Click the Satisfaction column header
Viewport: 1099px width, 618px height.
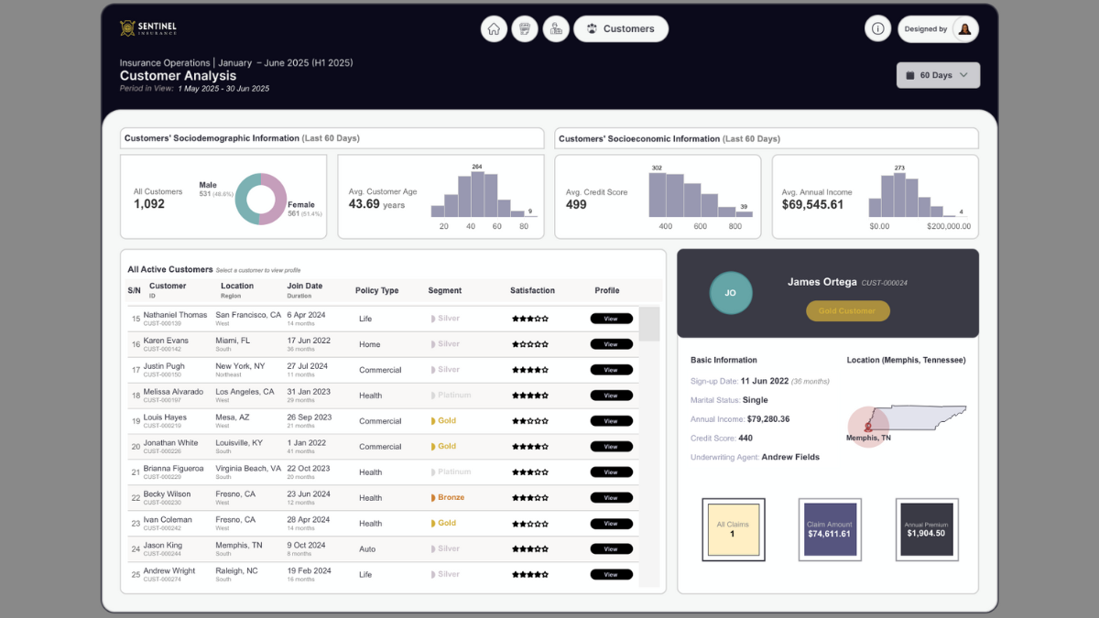pos(532,291)
